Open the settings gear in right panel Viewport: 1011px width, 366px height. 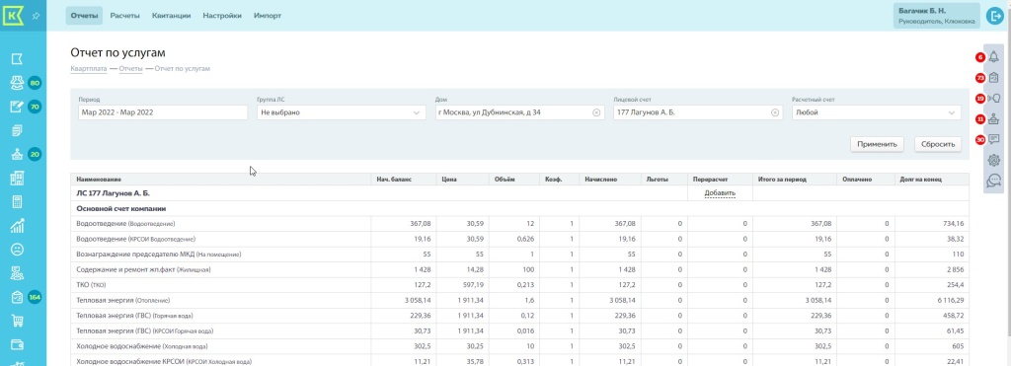pyautogui.click(x=993, y=161)
